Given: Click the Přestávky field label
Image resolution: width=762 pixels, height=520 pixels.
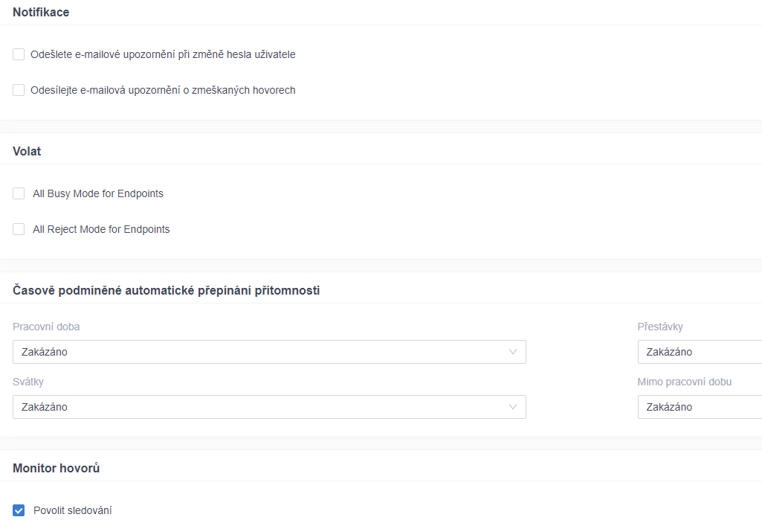Looking at the screenshot, I should coord(660,327).
